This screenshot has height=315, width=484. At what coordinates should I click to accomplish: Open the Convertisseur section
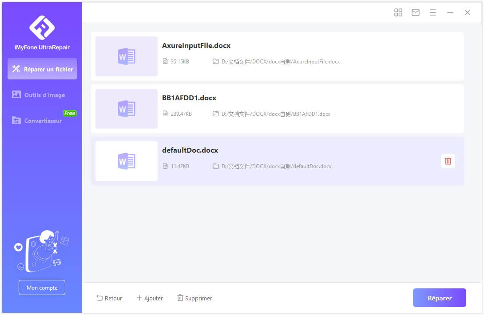[42, 121]
